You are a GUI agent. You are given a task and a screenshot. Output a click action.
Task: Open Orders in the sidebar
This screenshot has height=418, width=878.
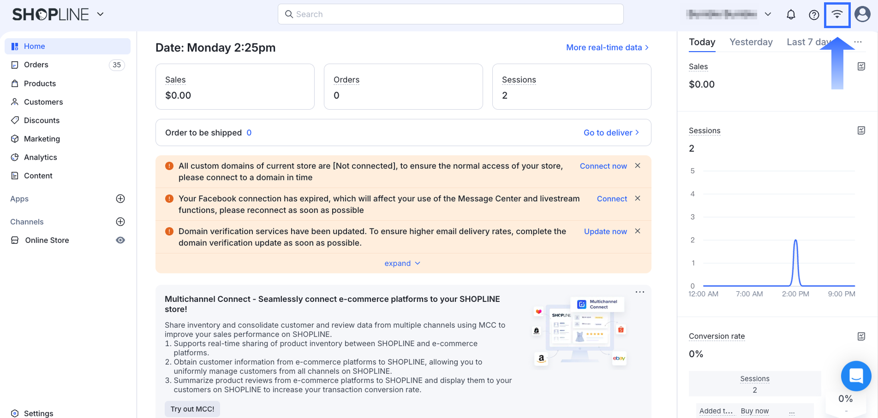(x=36, y=65)
